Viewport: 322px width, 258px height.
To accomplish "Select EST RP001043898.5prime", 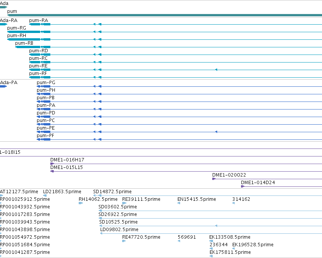I will 25,230.
